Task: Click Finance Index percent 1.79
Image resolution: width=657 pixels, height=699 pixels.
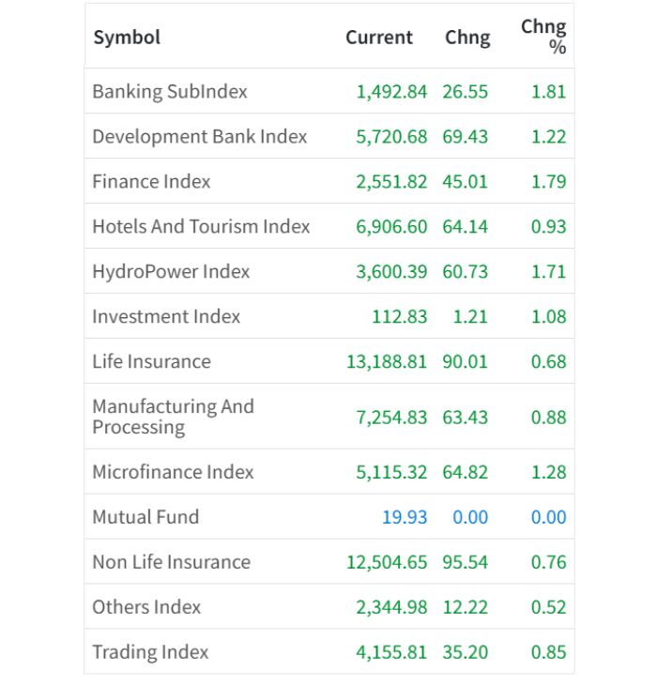Action: point(549,182)
